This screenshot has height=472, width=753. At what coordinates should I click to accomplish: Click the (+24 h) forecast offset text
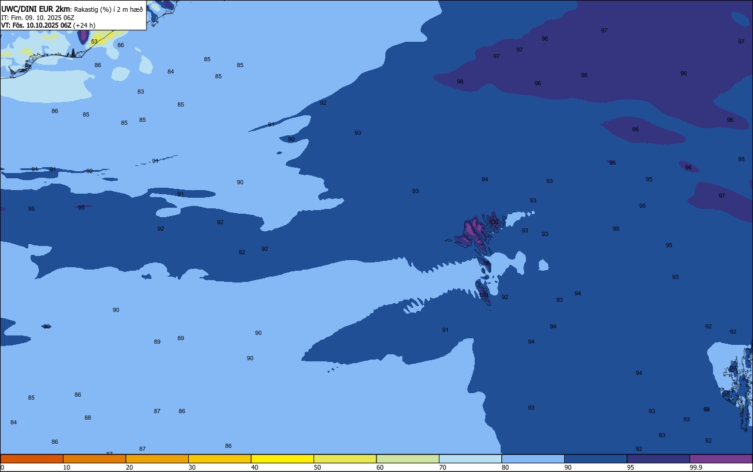pos(84,25)
